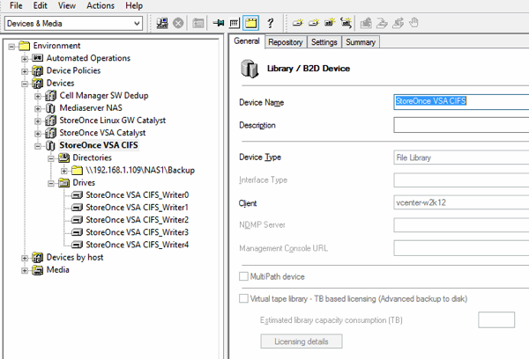Click the StoreOnce VSA CIFS_Writer0 drive icon
The height and width of the screenshot is (359, 529).
(x=77, y=195)
